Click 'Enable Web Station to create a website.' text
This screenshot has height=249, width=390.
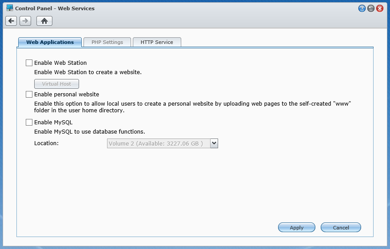pyautogui.click(x=88, y=72)
